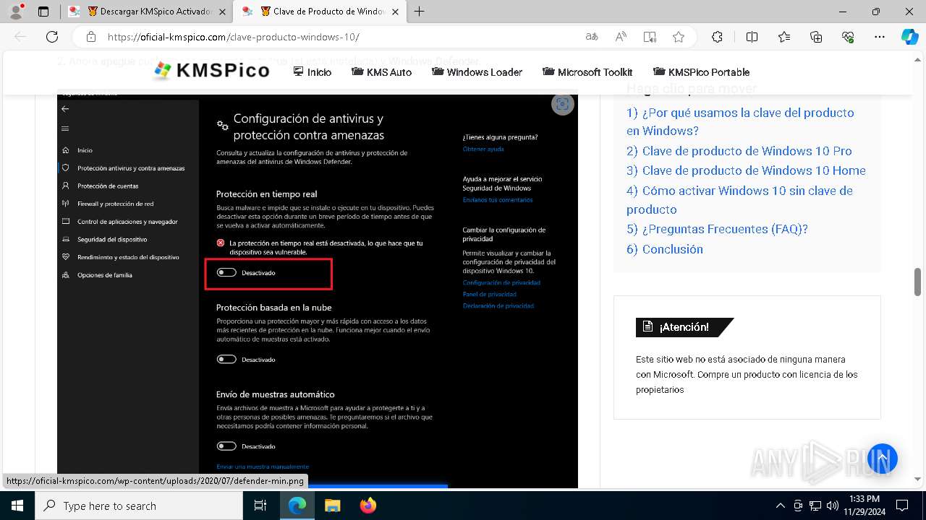Open the notification center icon
The width and height of the screenshot is (926, 520).
902,506
